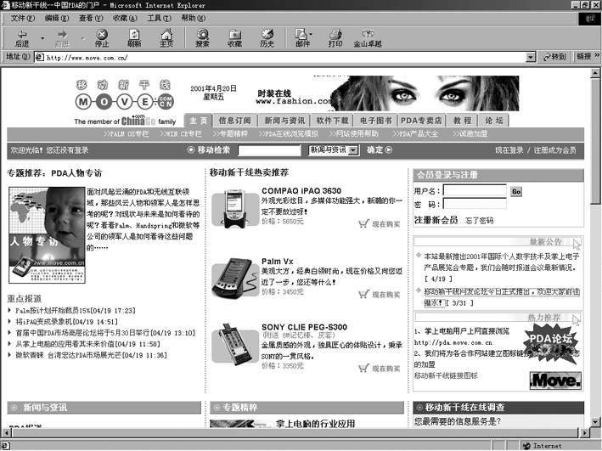Screen dimensions: 602x451
Task: Switch to the 教程 tab
Action: pos(462,121)
